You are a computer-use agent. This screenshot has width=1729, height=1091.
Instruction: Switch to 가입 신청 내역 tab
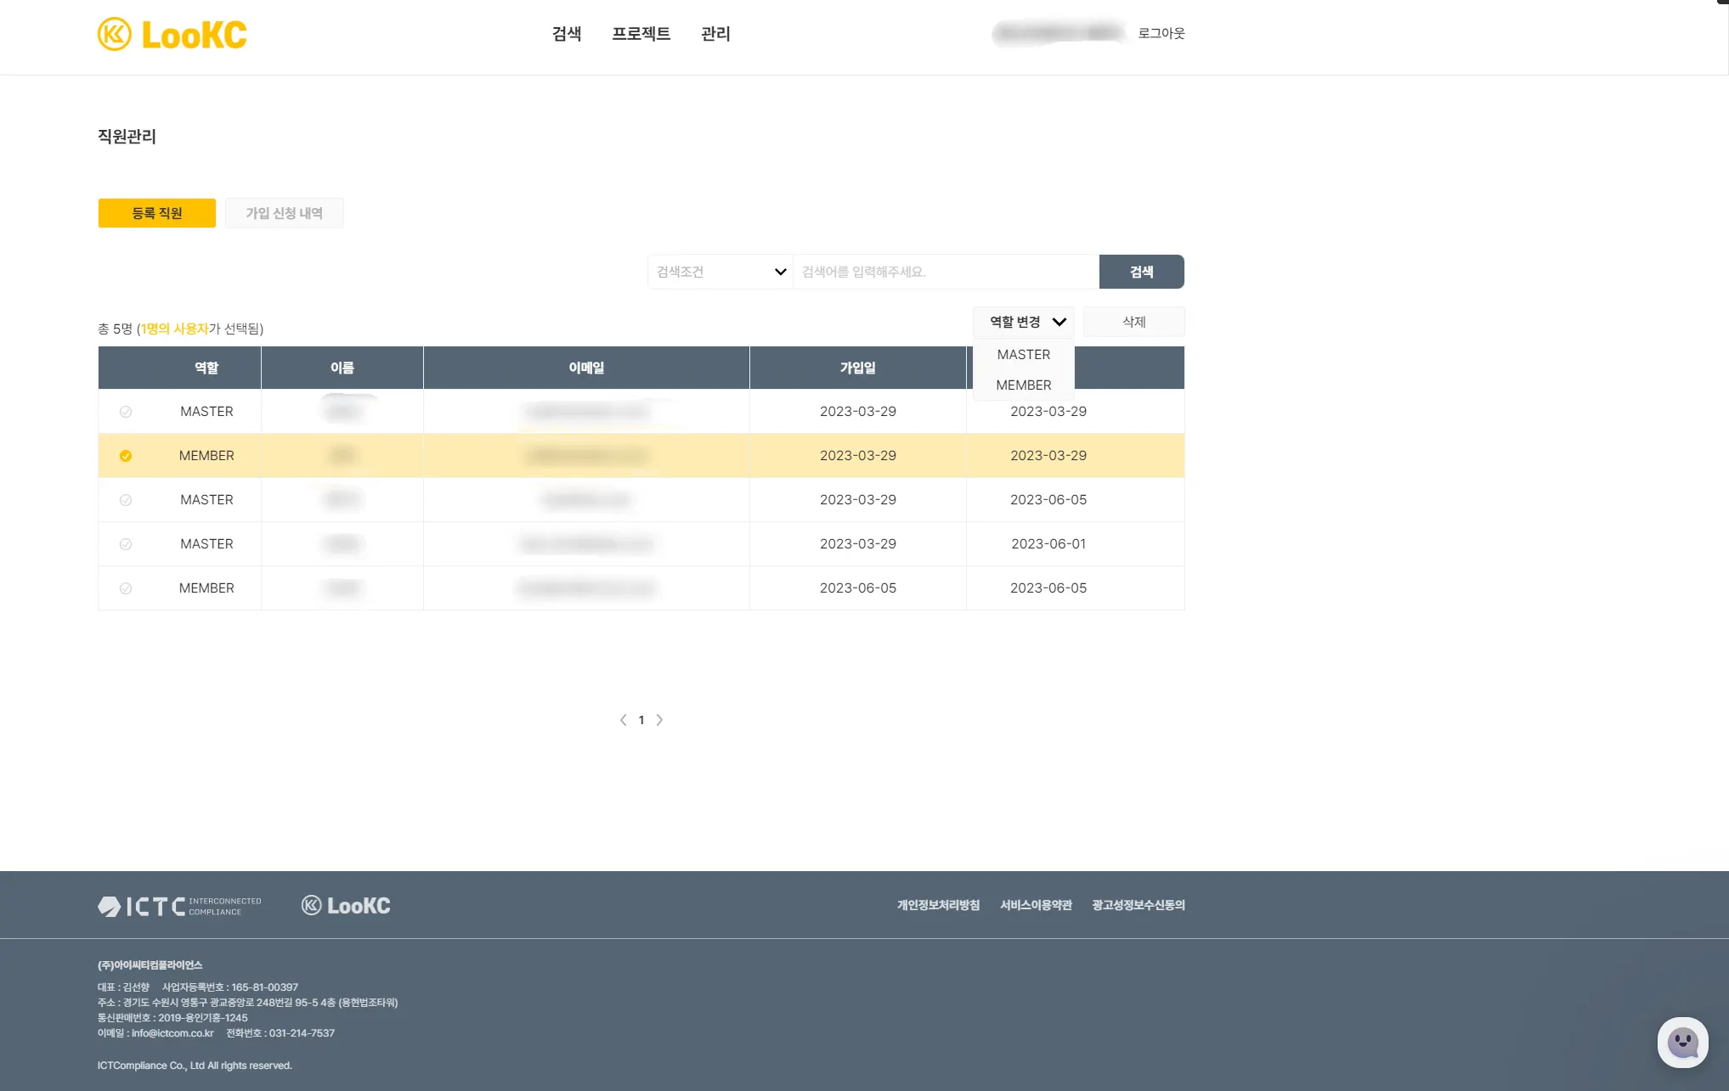284,213
